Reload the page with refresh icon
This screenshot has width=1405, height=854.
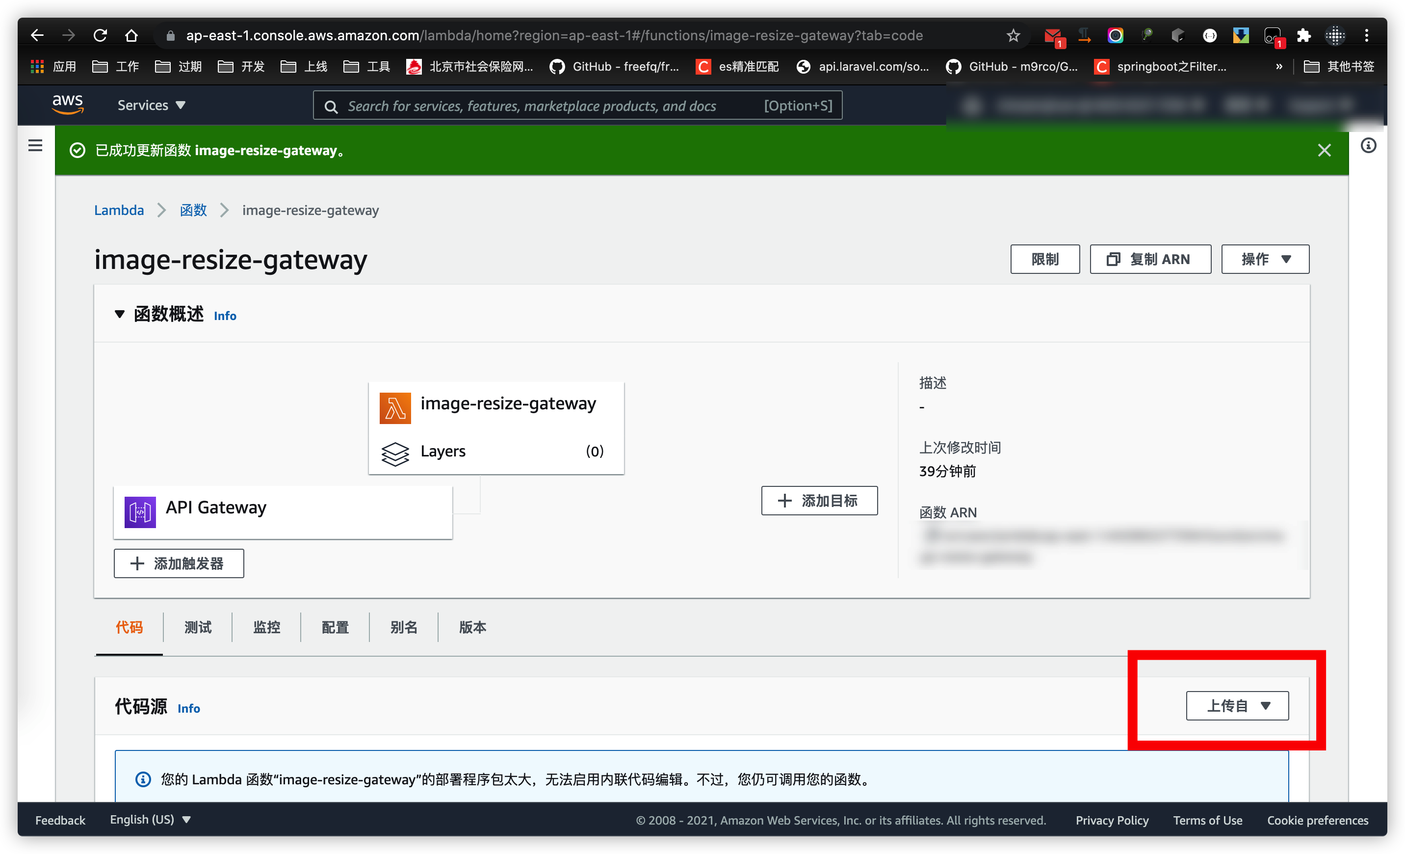tap(100, 35)
